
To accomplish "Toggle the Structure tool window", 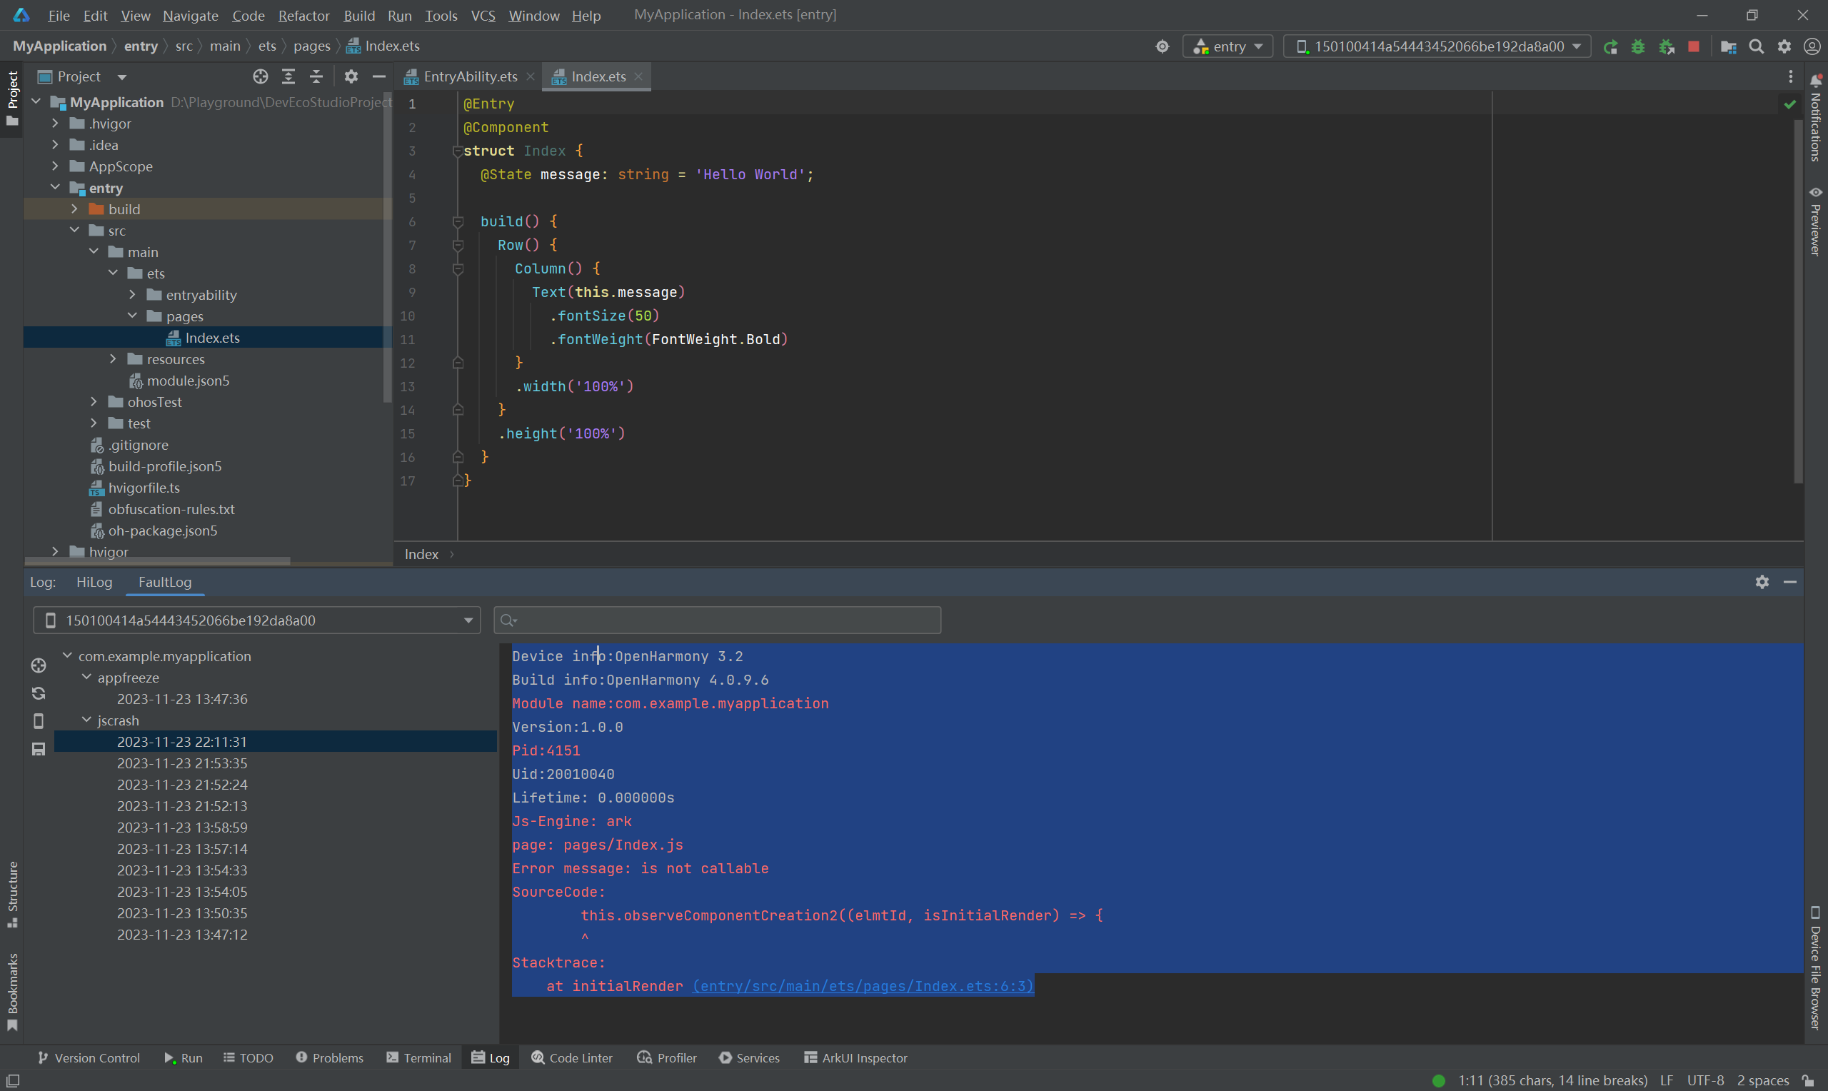I will 11,894.
